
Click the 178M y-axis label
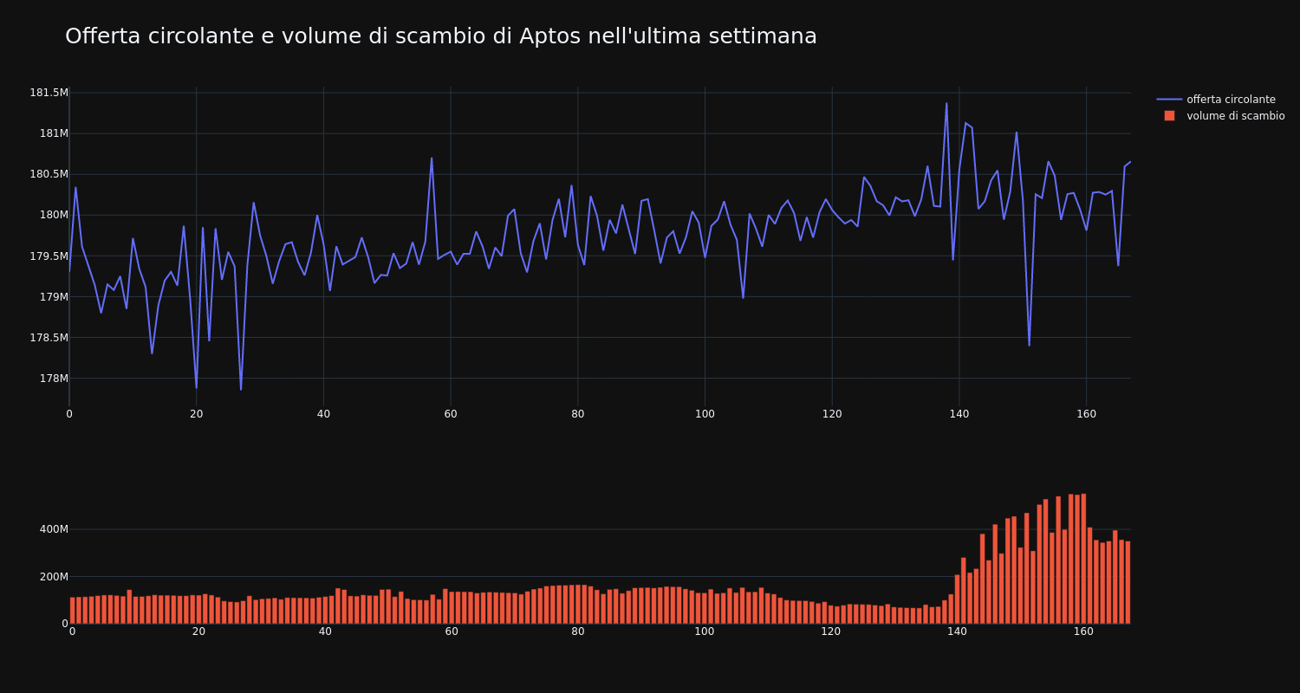tap(54, 378)
